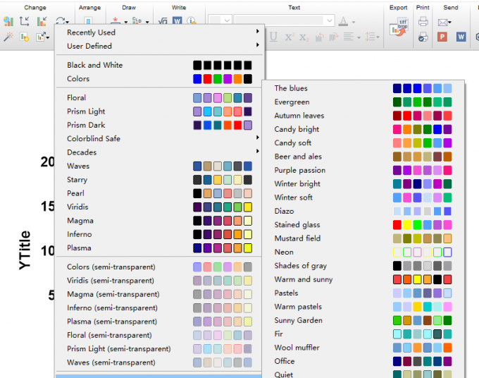Expand the Recently Used submenu
Viewport: 479px width, 378px height.
pos(159,32)
